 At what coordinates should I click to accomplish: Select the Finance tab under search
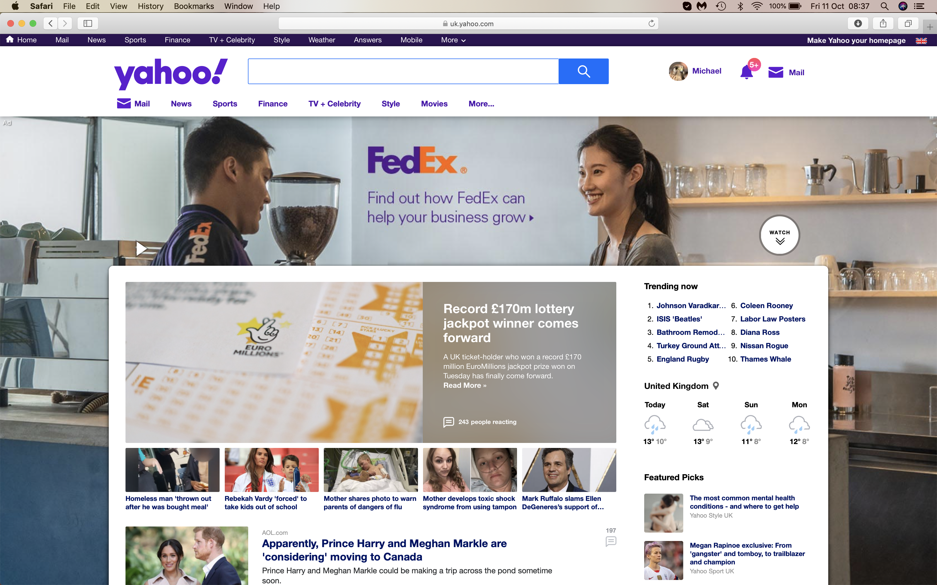point(272,104)
